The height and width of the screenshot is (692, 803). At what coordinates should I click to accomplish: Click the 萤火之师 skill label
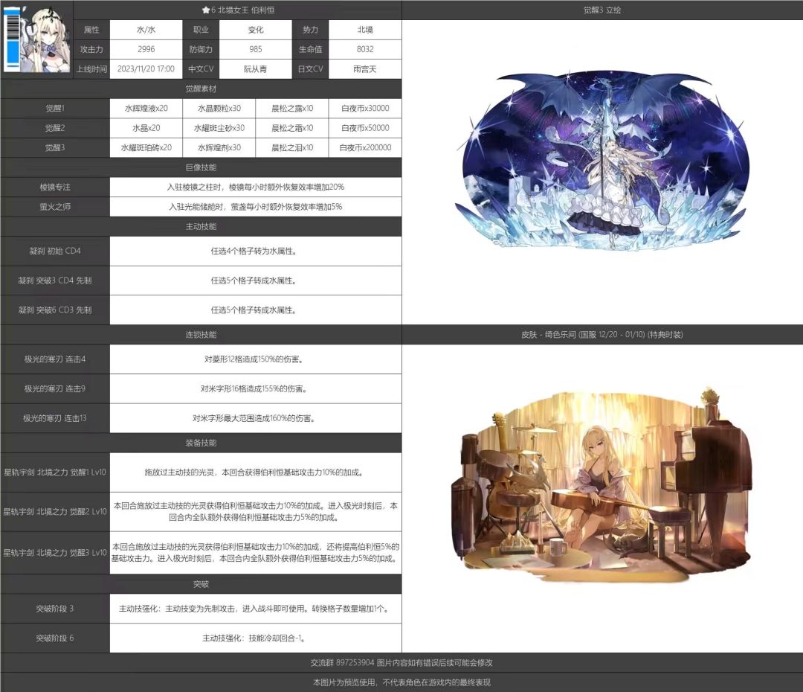(55, 207)
